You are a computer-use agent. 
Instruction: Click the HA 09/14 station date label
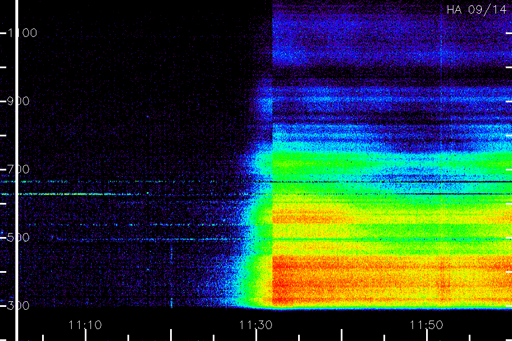(476, 10)
